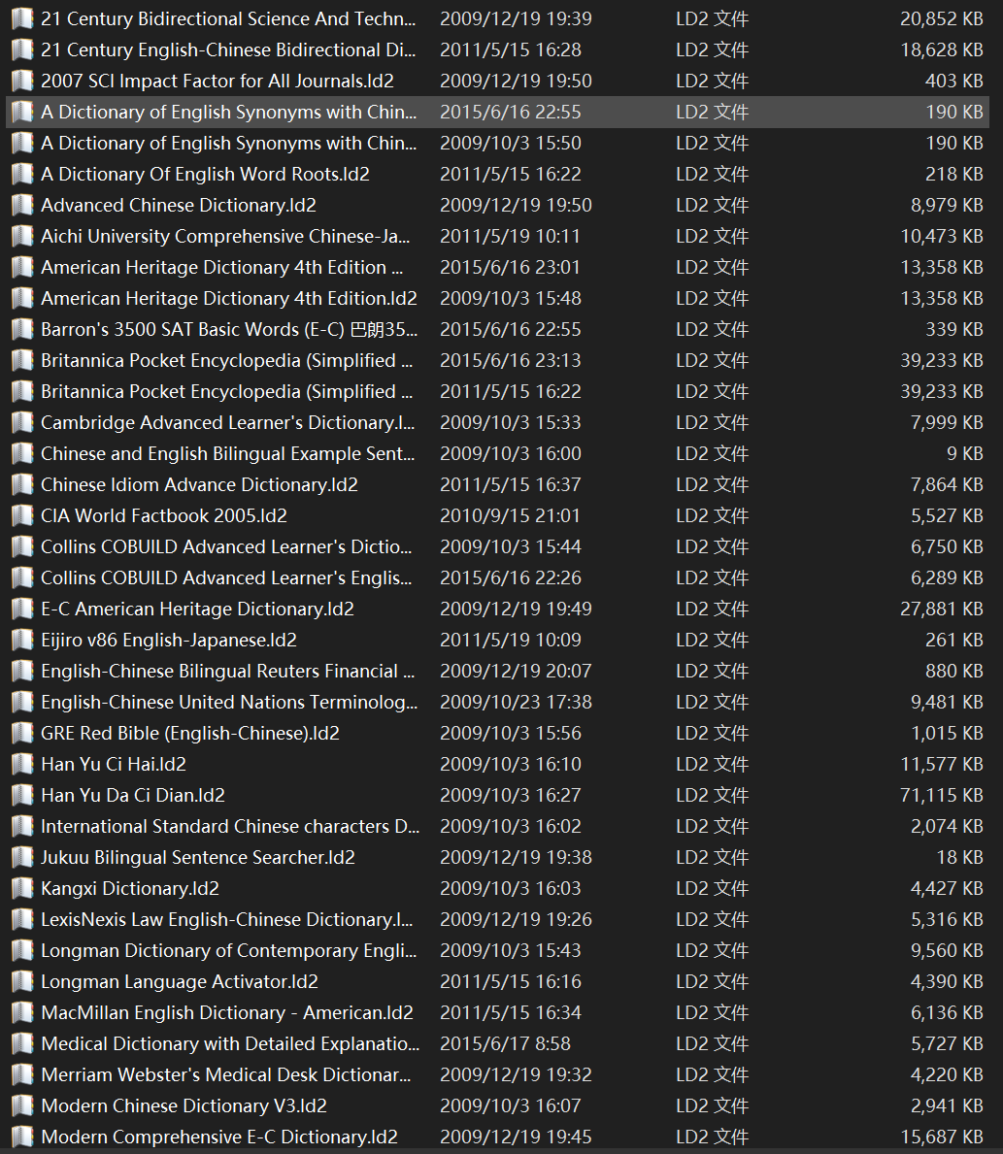
Task: Click LD2 文件 type in Kangxi Dictionary row
Action: click(x=712, y=888)
